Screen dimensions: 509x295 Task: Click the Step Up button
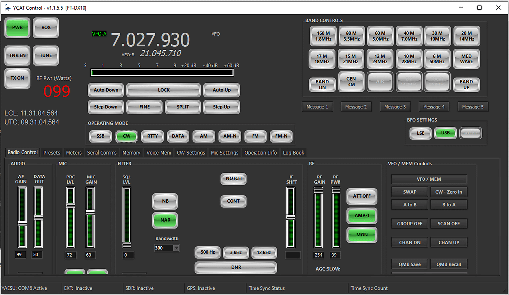coord(221,107)
